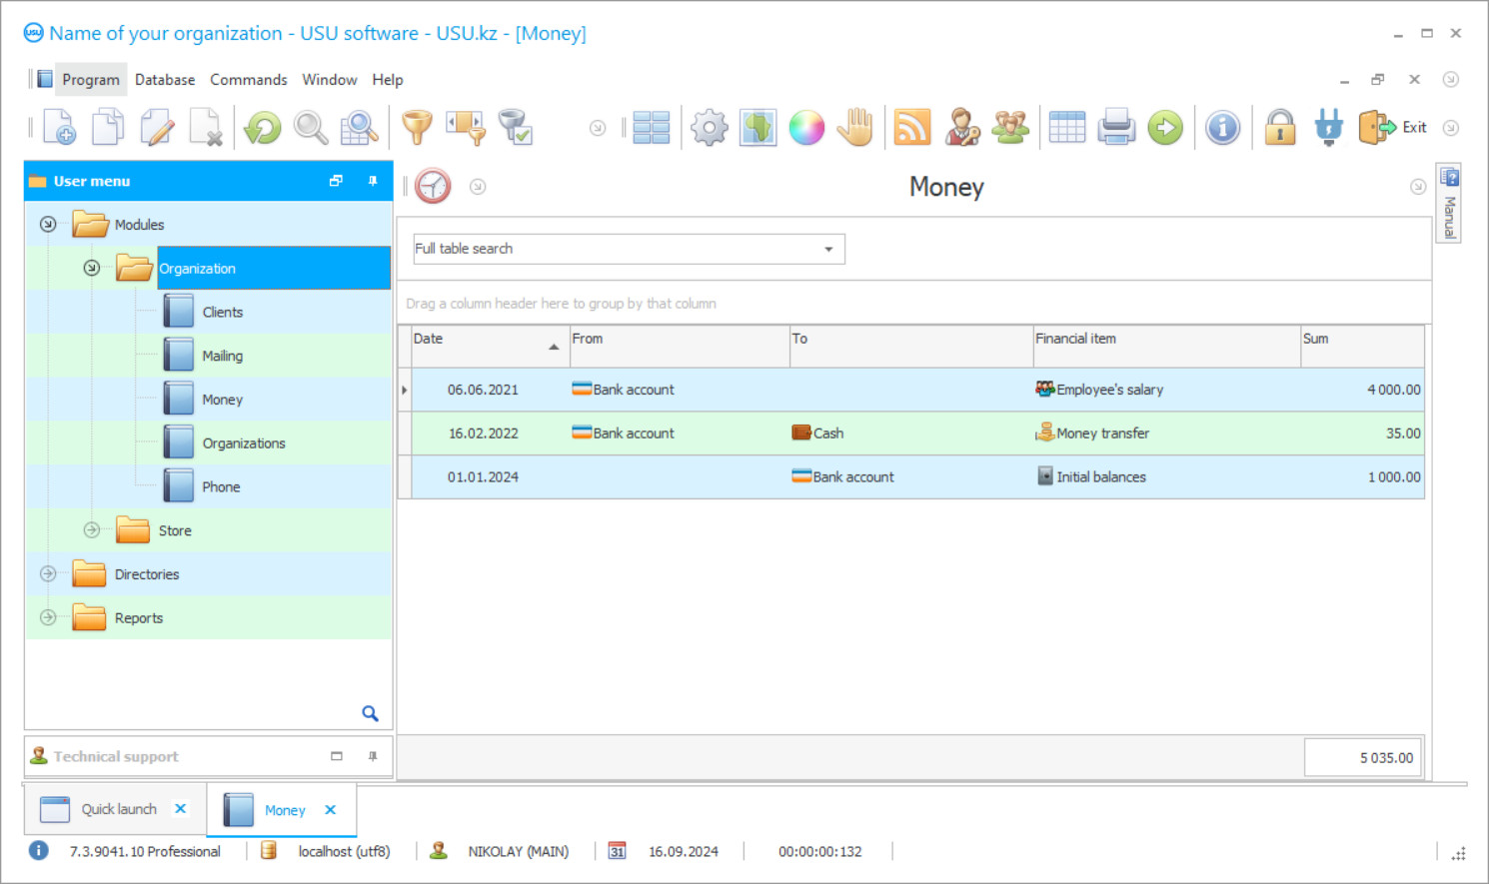Toggle the applied filter checkmark icon
The width and height of the screenshot is (1489, 884).
click(x=516, y=127)
